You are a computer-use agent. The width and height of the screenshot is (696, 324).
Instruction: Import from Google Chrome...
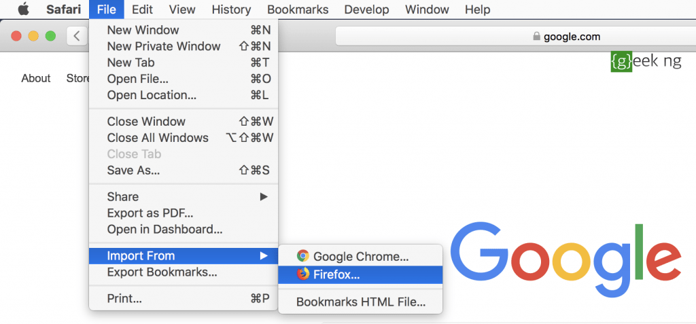(360, 256)
